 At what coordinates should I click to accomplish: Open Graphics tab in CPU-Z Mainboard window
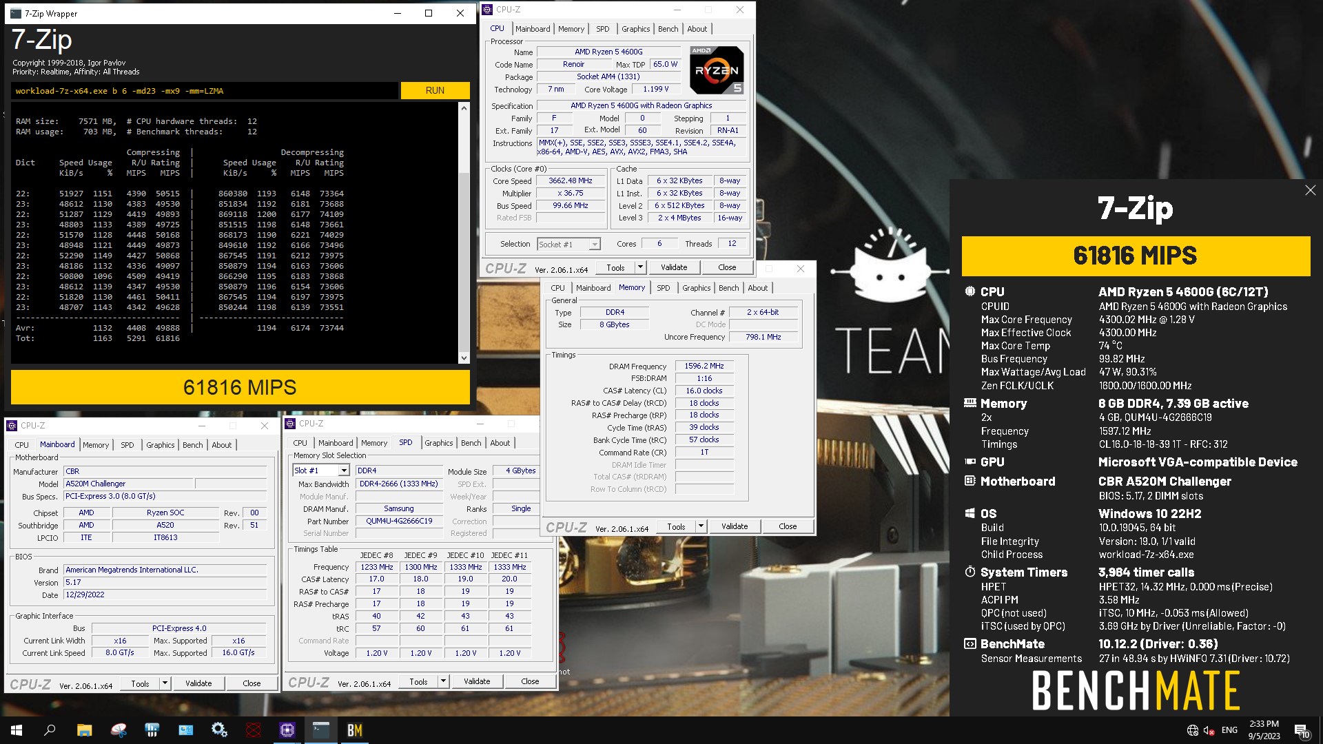[160, 445]
